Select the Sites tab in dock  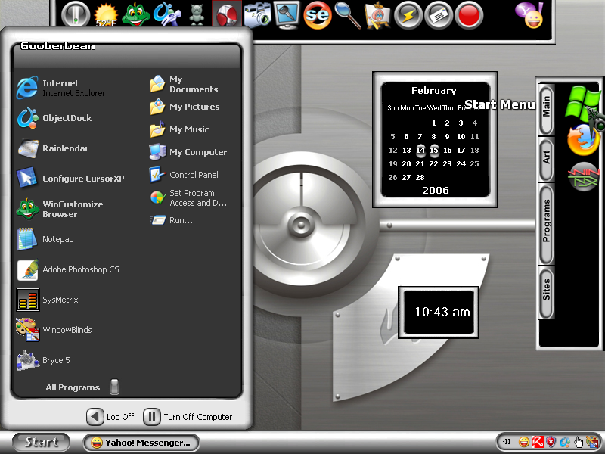[x=546, y=291]
